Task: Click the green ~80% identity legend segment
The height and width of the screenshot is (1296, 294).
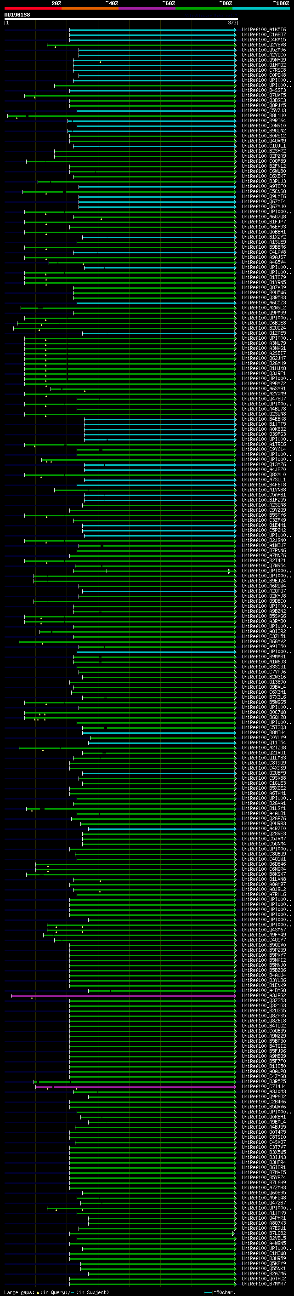Action: [204, 9]
